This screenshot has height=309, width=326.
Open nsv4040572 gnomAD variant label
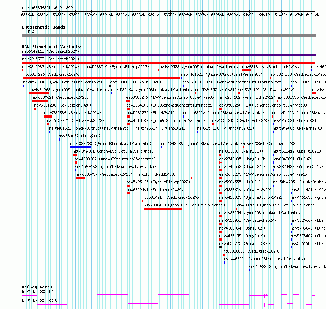(x=198, y=67)
